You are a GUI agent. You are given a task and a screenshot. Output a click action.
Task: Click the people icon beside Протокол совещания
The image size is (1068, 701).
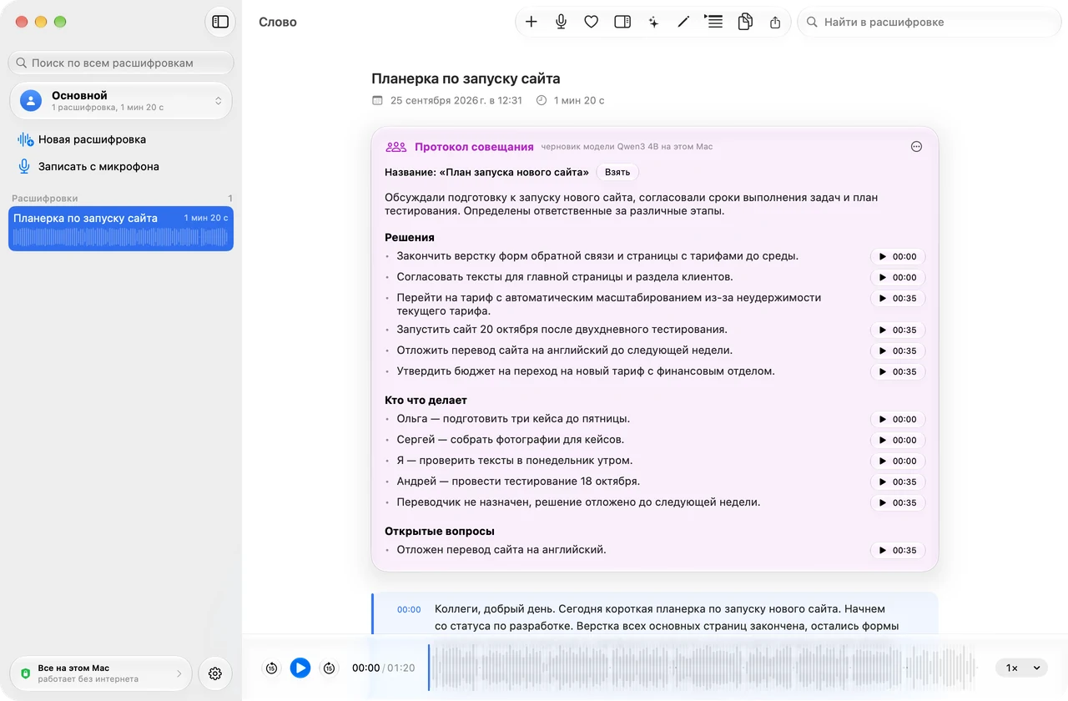(395, 147)
